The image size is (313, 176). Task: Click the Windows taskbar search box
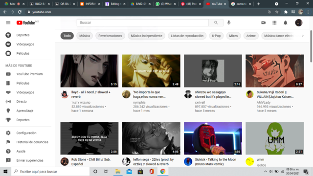tap(50, 172)
